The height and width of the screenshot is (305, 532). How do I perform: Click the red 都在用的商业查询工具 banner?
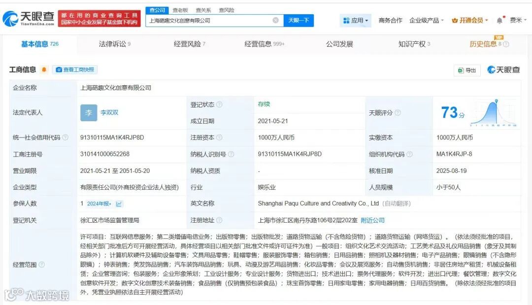(x=99, y=19)
